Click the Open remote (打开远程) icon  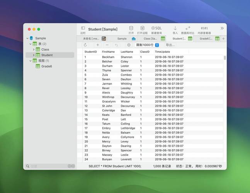tap(142, 28)
